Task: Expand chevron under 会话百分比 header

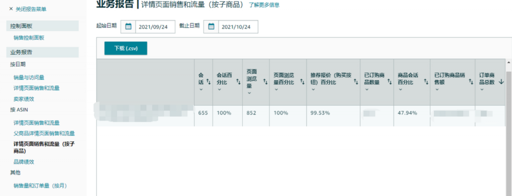Action: [219, 90]
